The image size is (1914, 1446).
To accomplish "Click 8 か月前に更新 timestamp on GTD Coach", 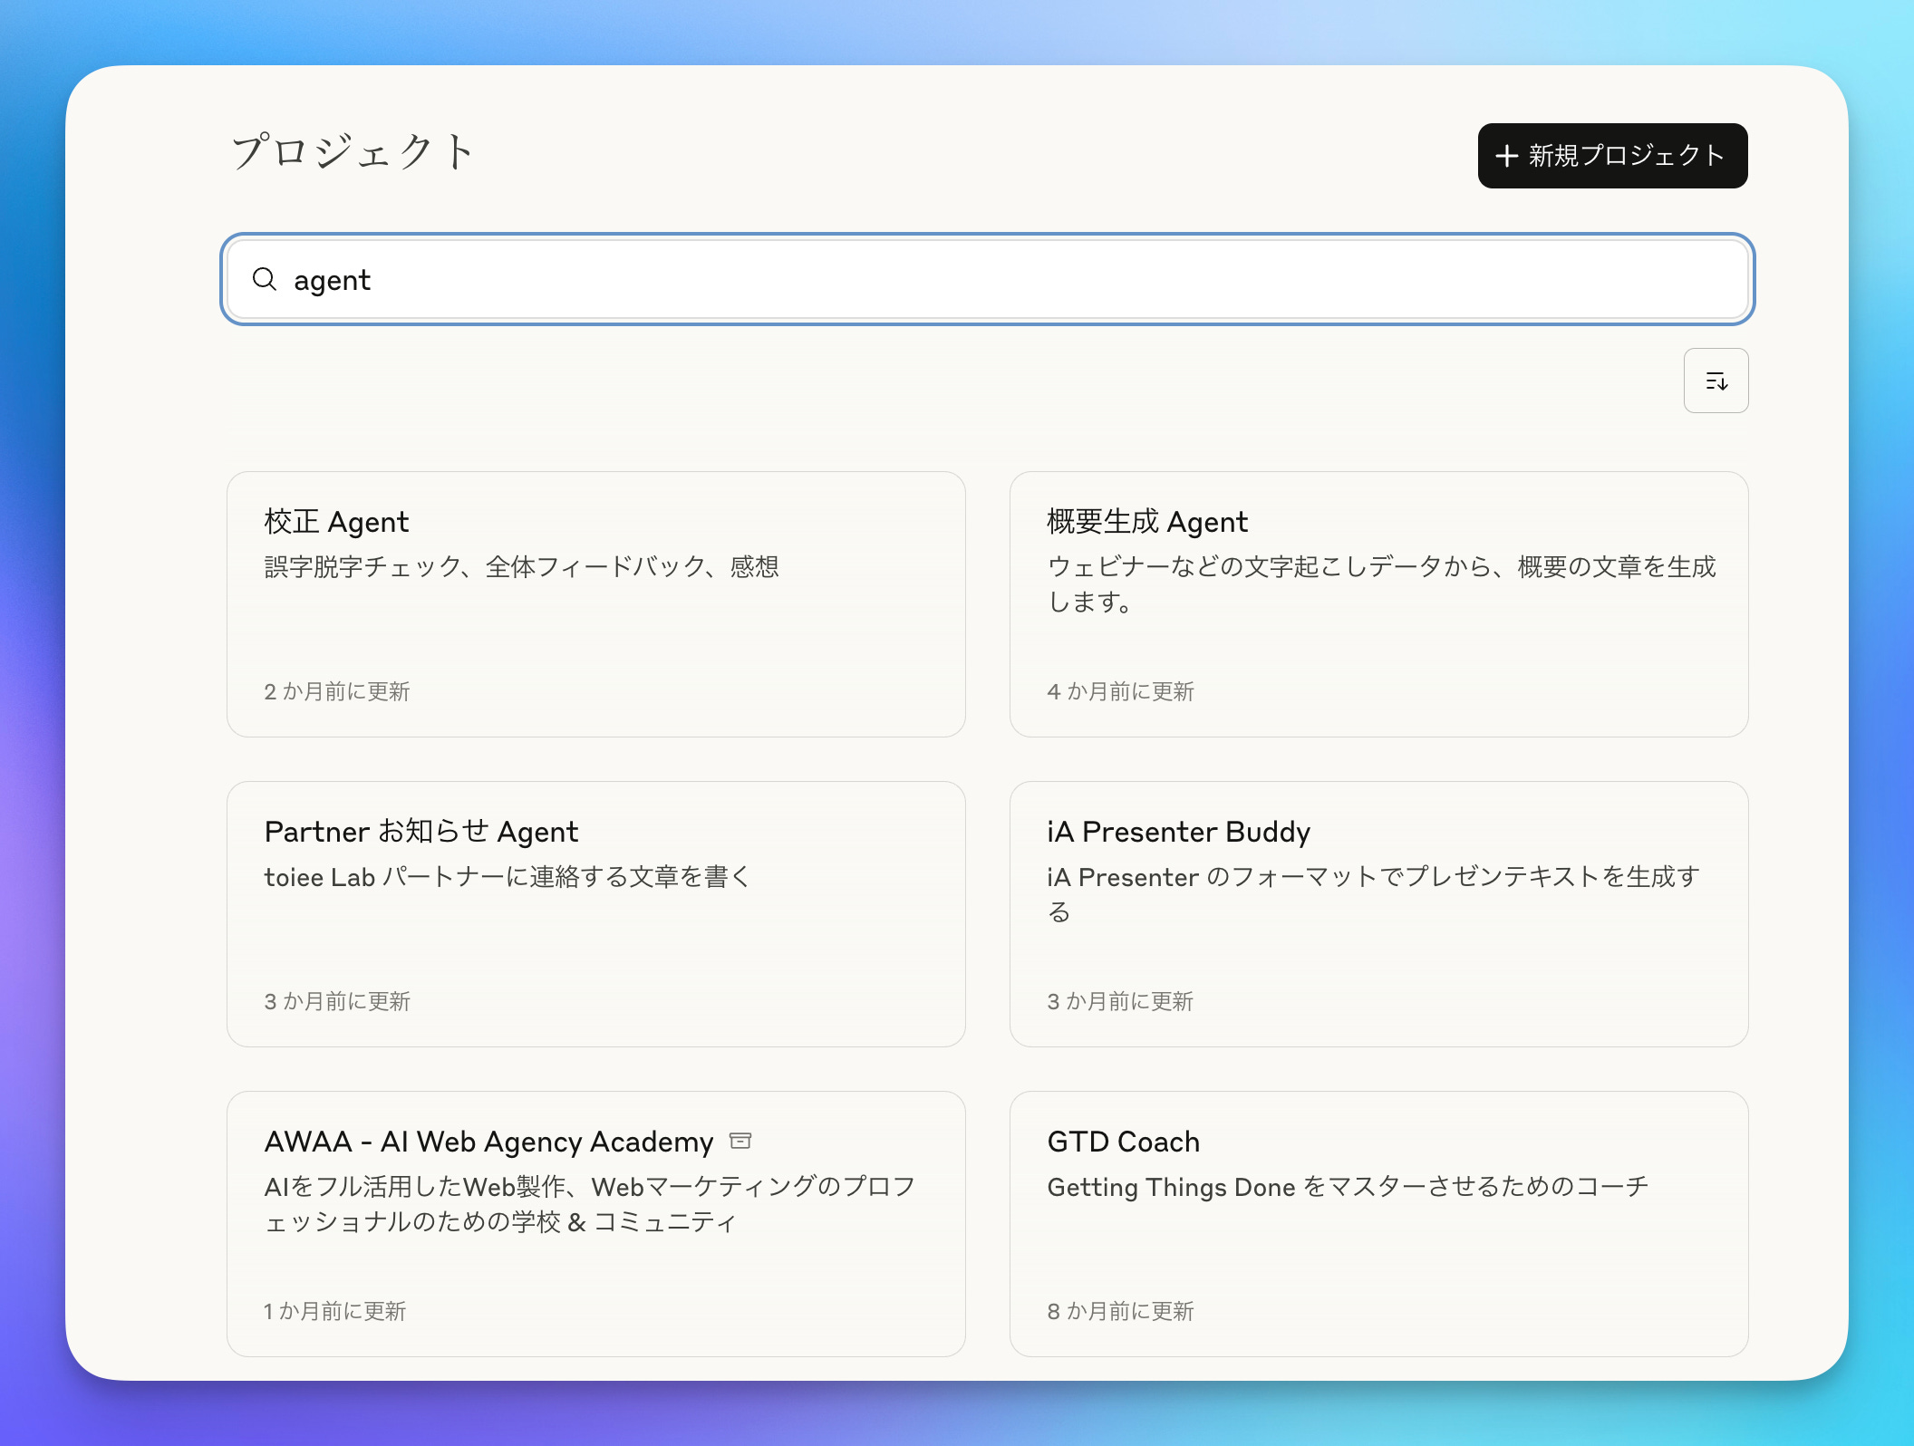I will tap(1120, 1311).
